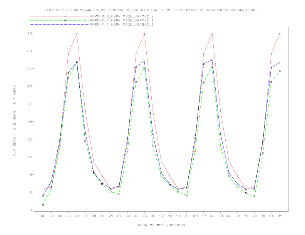Click x-axis forecast hour label 03
305x235 pixels.
pos(51,216)
